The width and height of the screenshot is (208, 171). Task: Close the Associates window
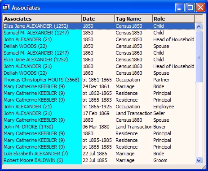tap(200, 8)
